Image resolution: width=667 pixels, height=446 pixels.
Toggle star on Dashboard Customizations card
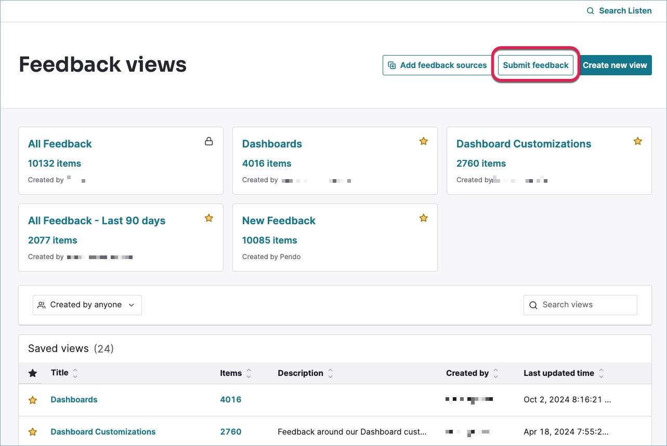[637, 141]
